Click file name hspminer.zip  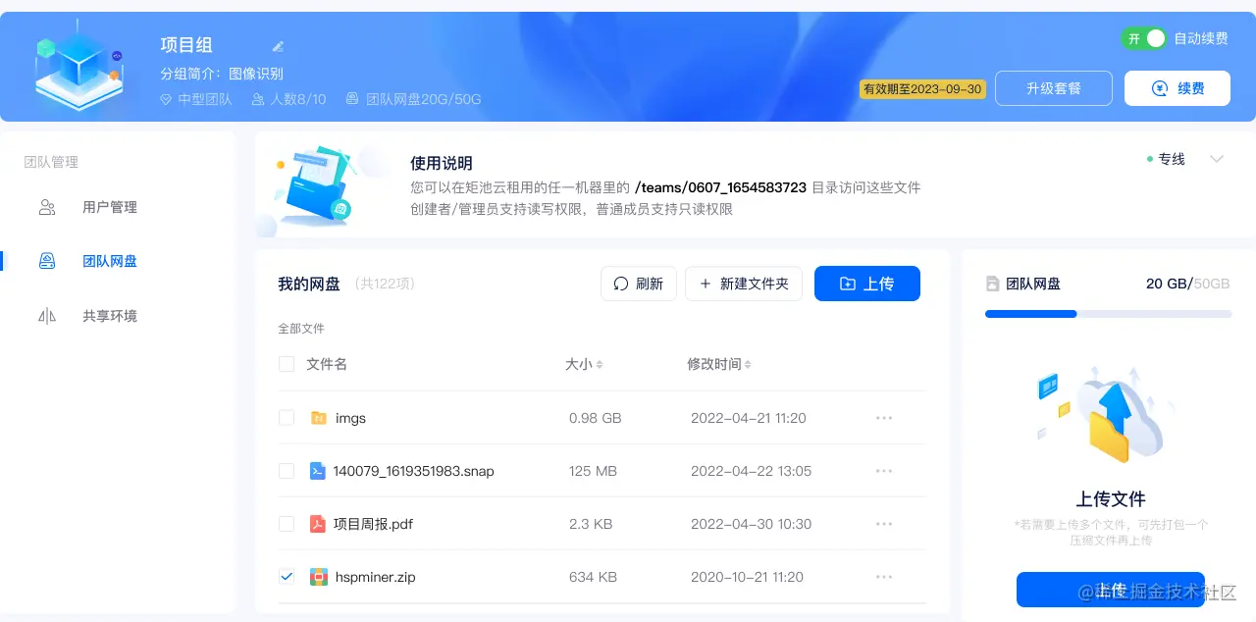pos(375,577)
